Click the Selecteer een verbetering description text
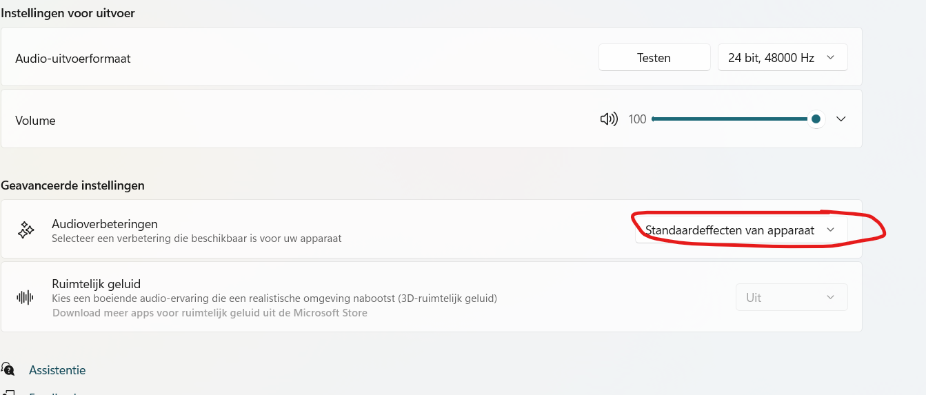This screenshot has height=395, width=926. pos(197,239)
